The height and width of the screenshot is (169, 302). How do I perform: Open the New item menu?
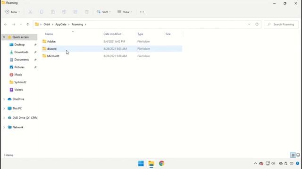click(x=13, y=12)
